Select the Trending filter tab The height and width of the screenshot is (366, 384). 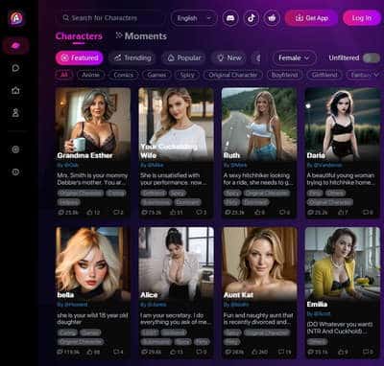click(x=132, y=57)
